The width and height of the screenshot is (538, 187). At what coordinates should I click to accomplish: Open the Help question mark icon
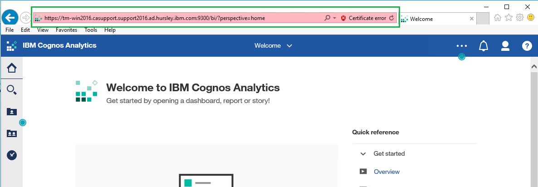[x=527, y=46]
